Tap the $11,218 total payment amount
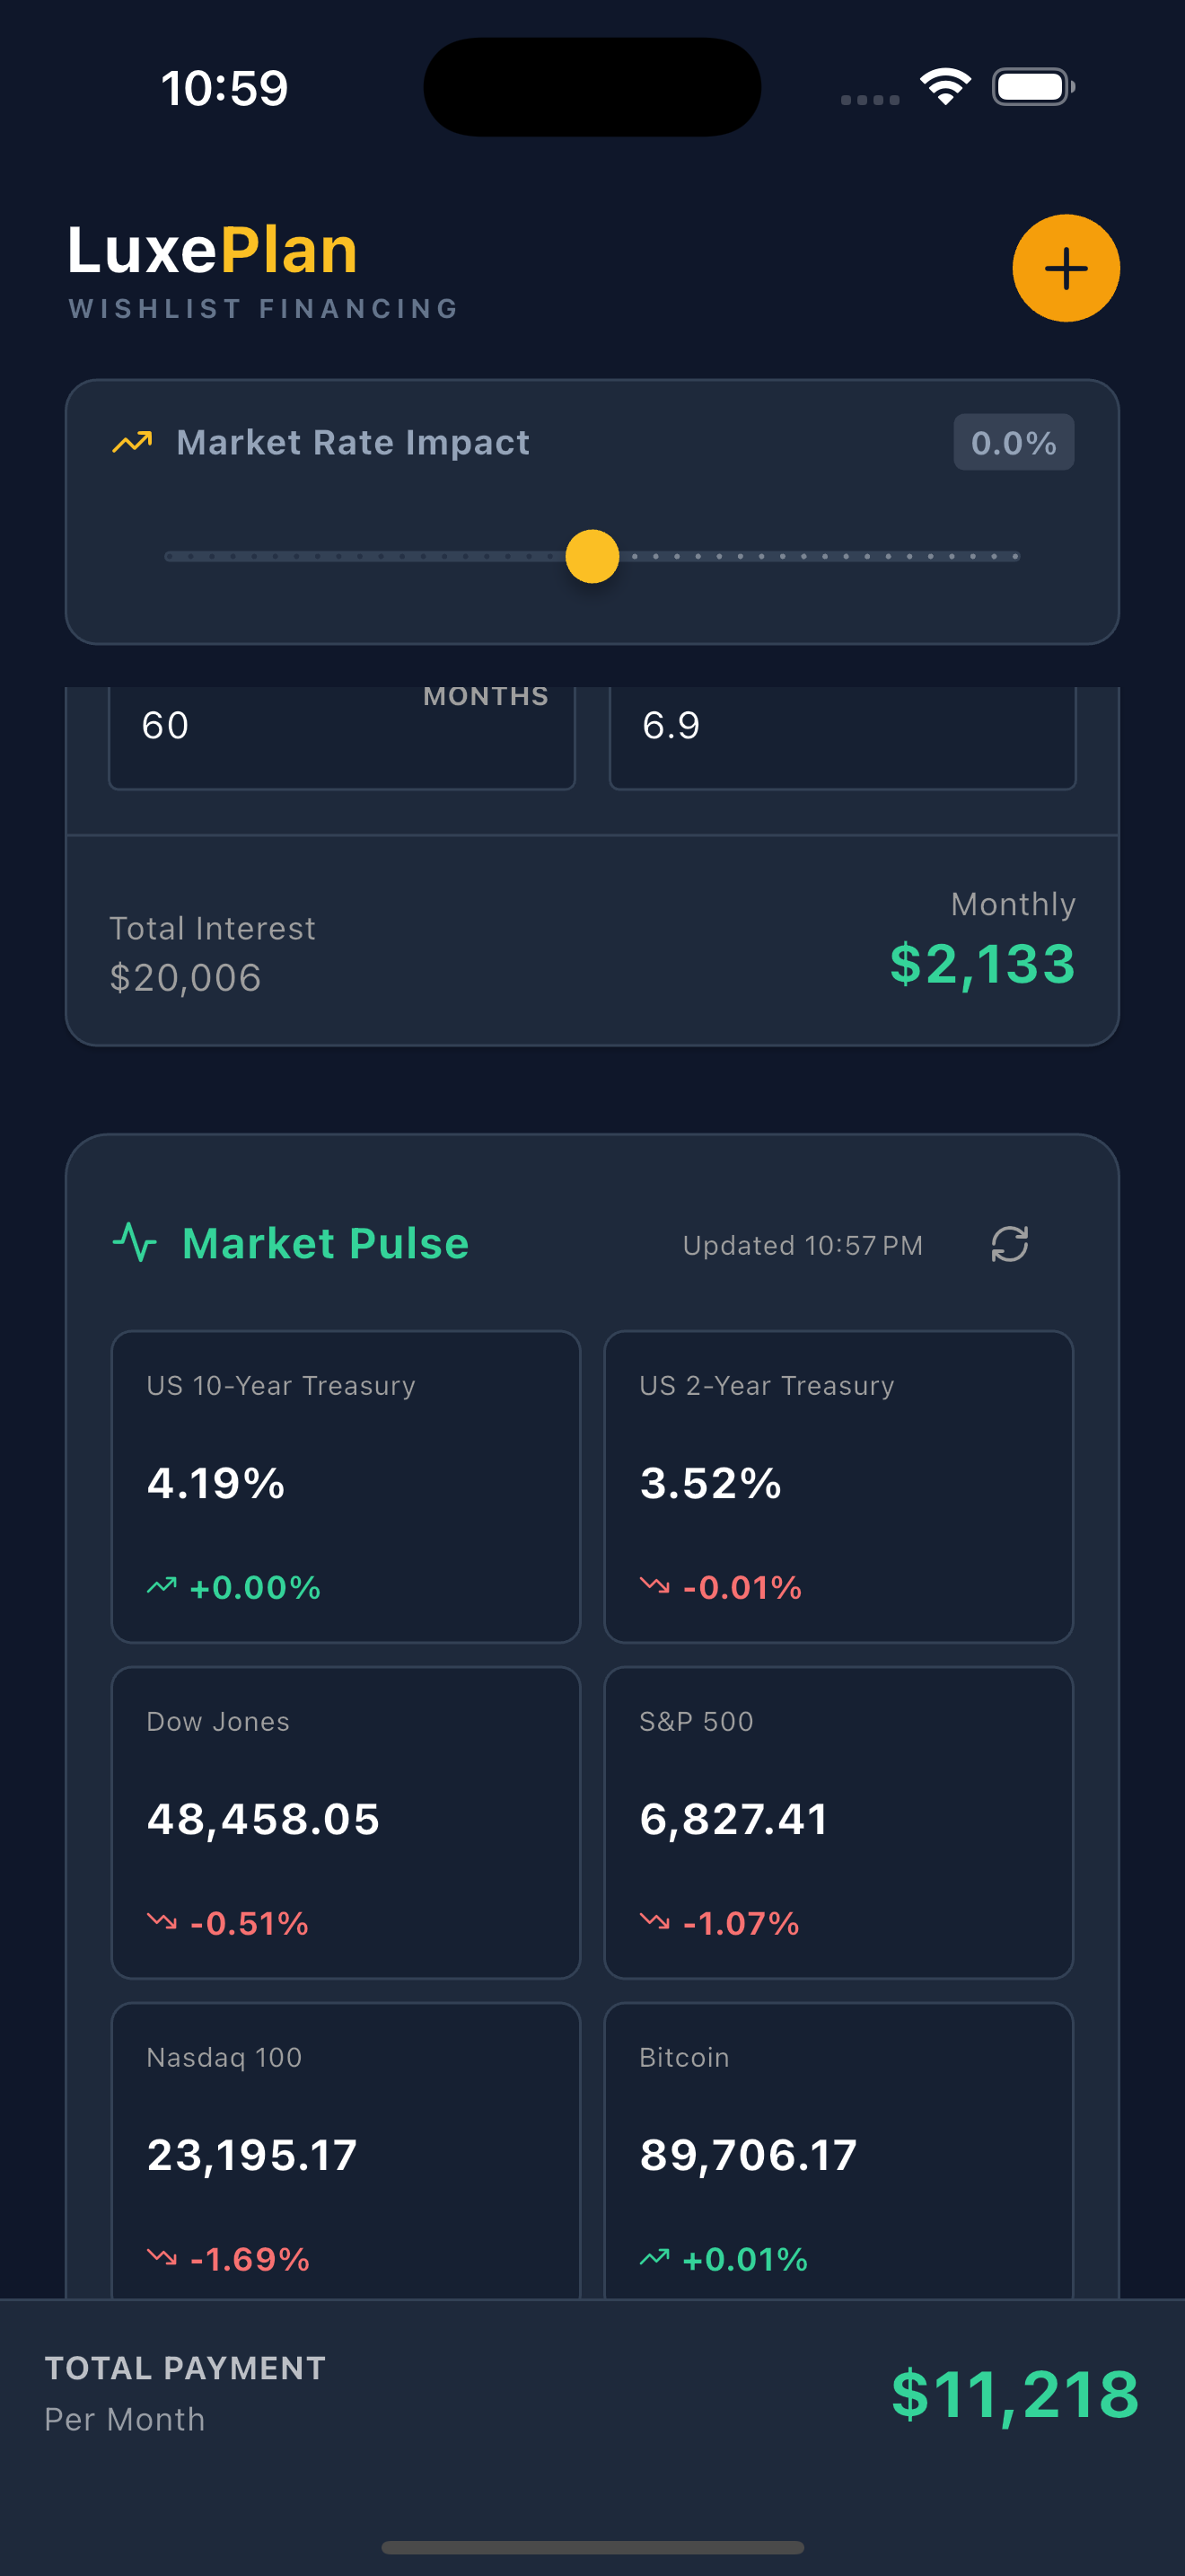1185x2576 pixels. 1014,2394
